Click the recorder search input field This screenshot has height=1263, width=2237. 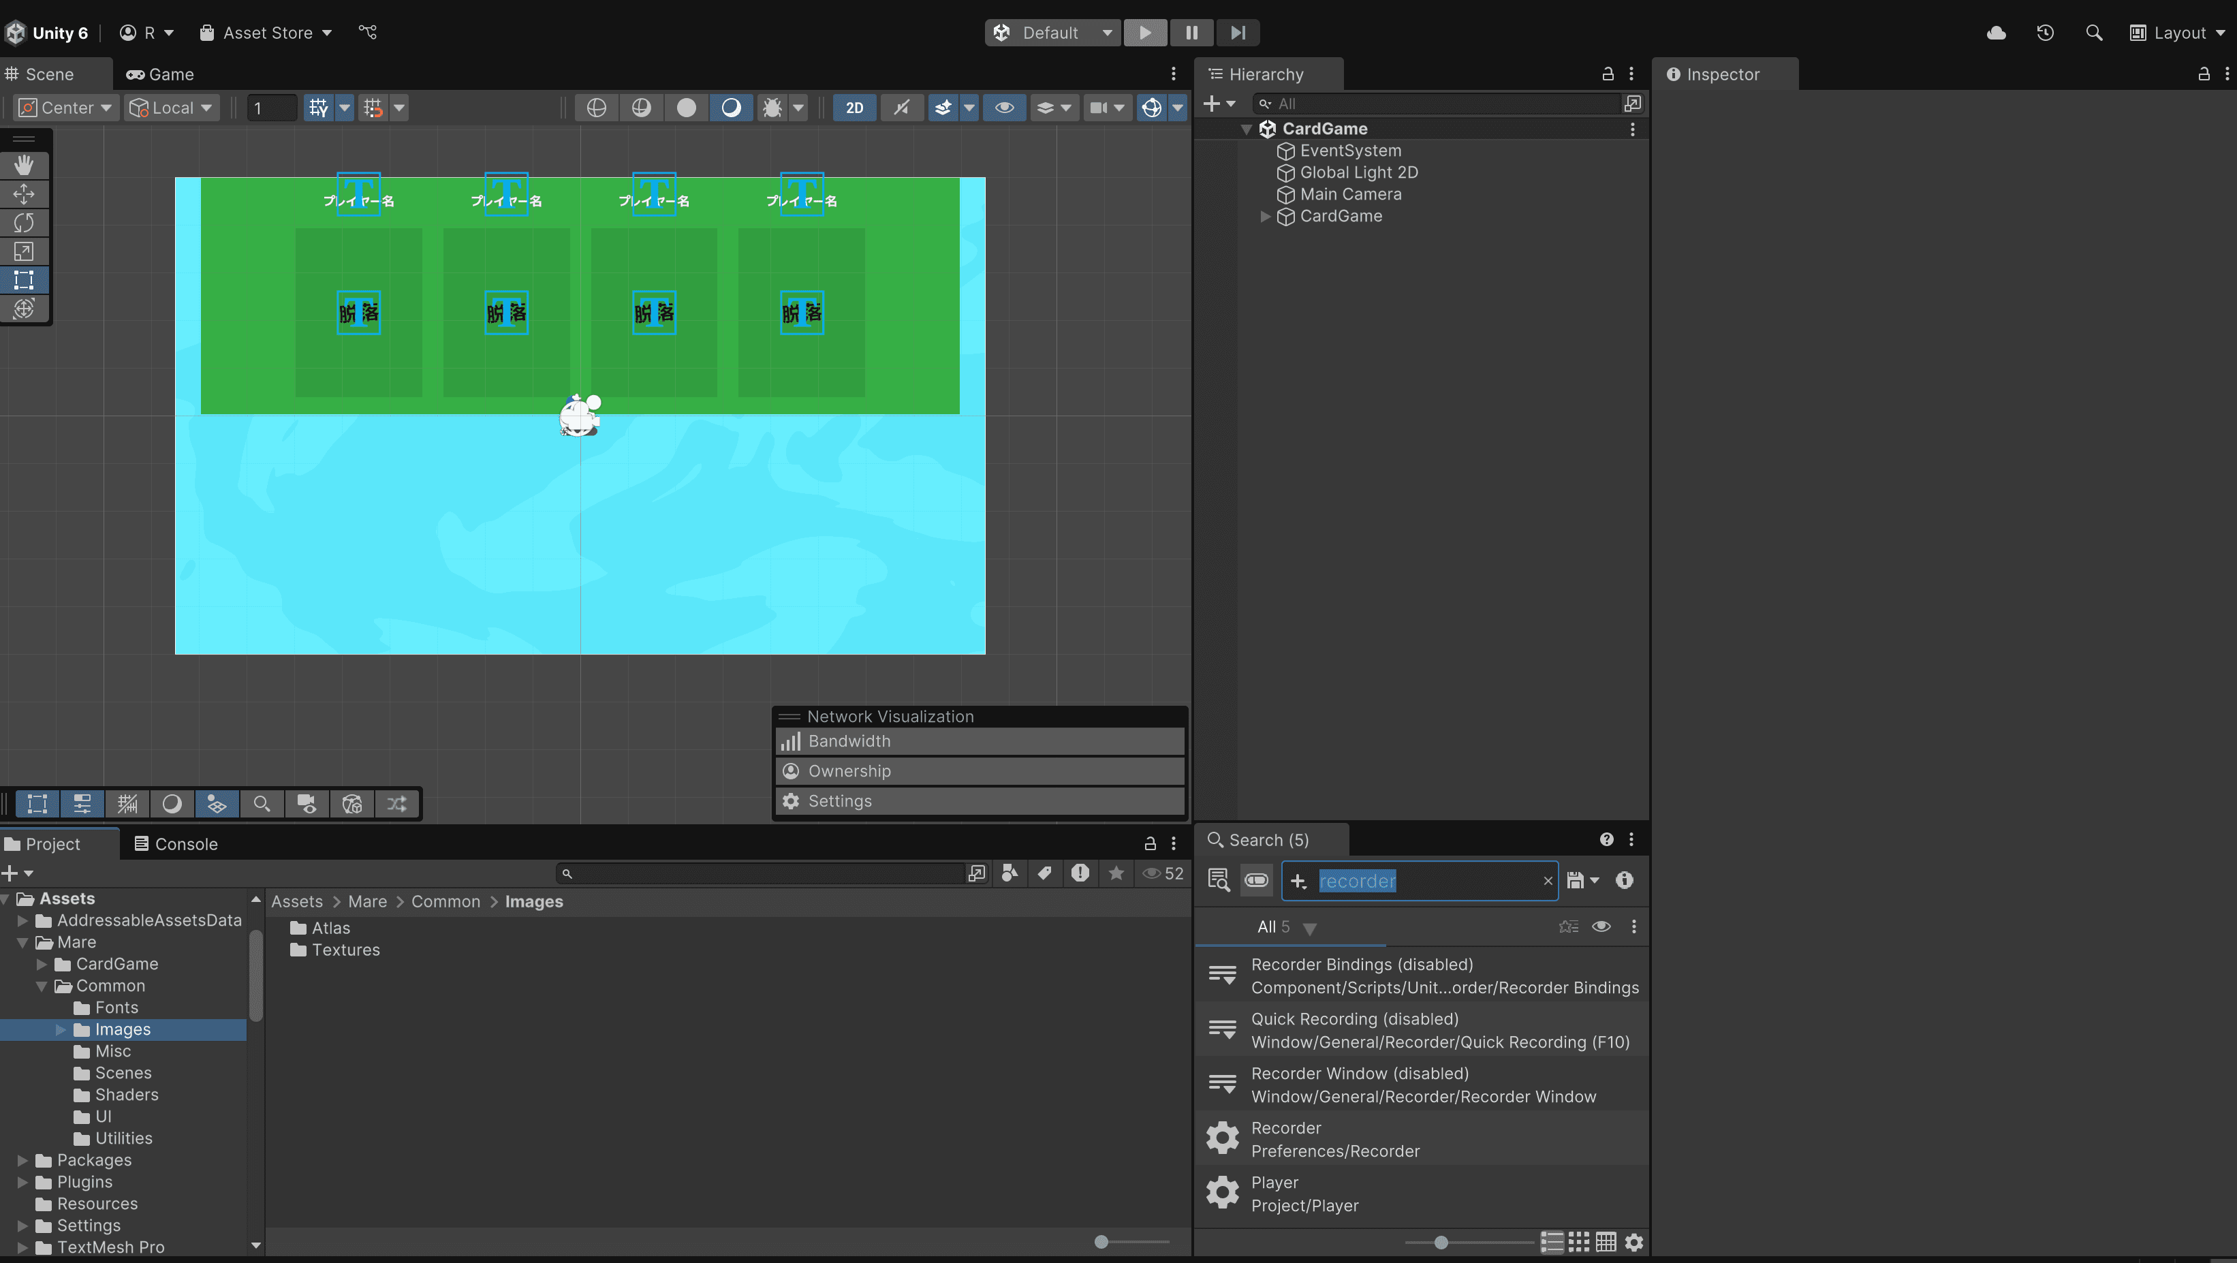[x=1424, y=881]
